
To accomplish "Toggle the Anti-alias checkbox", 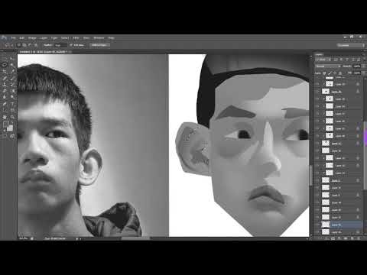I will click(x=71, y=45).
